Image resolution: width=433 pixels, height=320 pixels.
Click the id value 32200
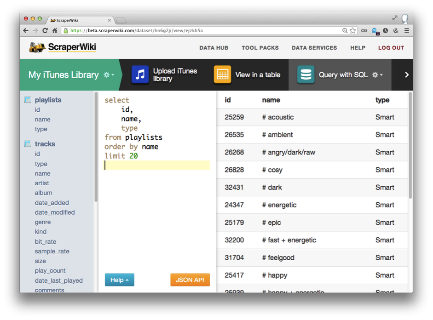click(x=234, y=240)
